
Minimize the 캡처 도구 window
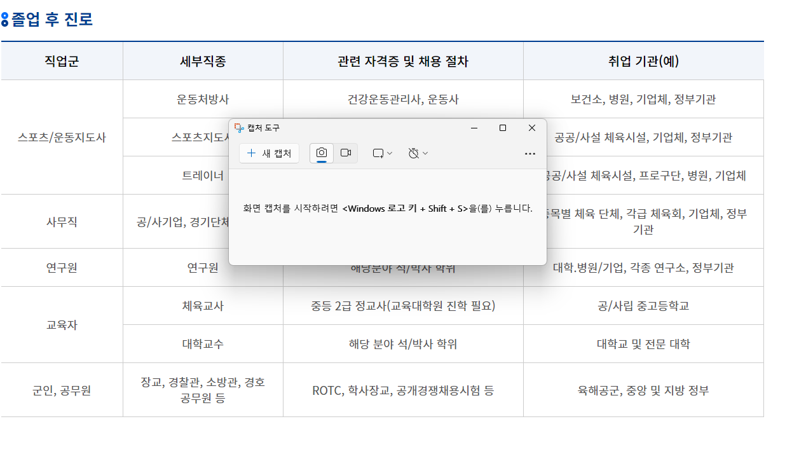[474, 128]
